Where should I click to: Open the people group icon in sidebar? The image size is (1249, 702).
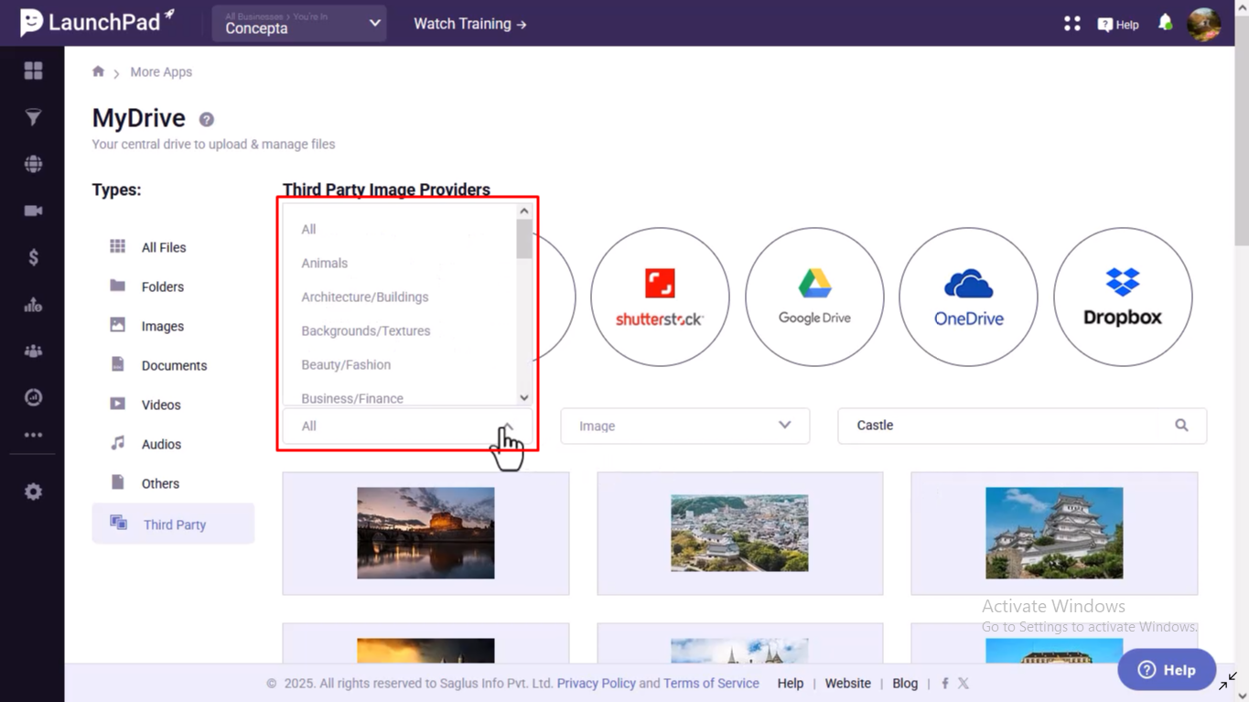tap(33, 351)
